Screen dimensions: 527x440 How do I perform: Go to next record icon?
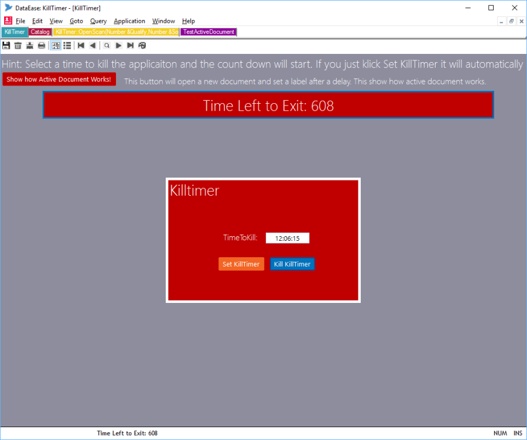coord(118,46)
